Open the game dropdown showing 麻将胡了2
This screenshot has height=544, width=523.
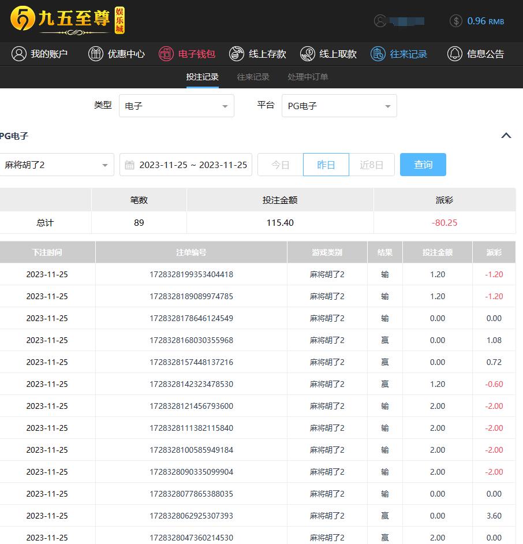tap(56, 165)
